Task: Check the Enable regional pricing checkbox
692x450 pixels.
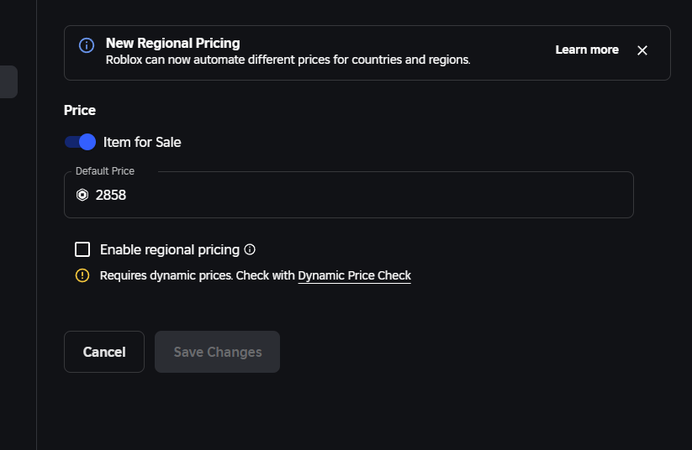Action: tap(82, 249)
